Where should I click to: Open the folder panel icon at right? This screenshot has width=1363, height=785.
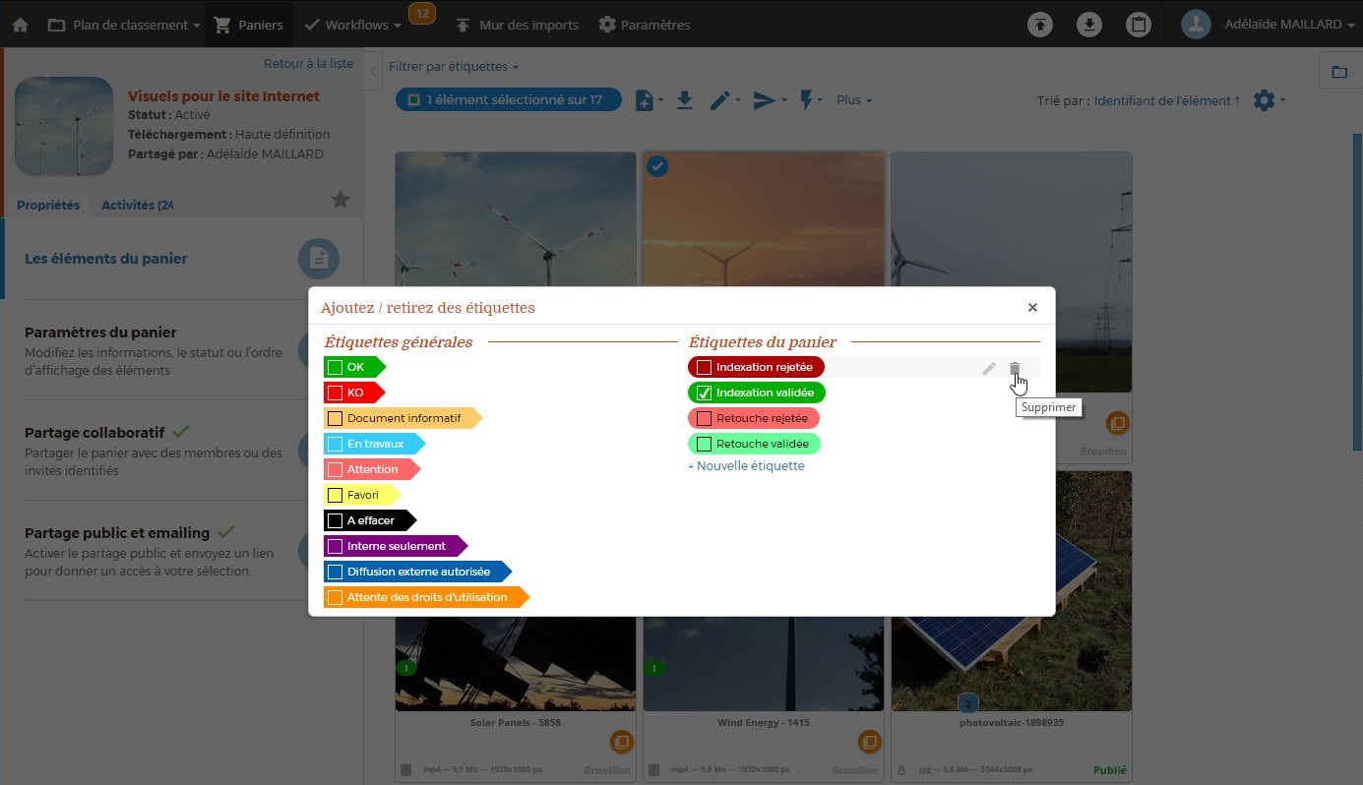(1339, 72)
